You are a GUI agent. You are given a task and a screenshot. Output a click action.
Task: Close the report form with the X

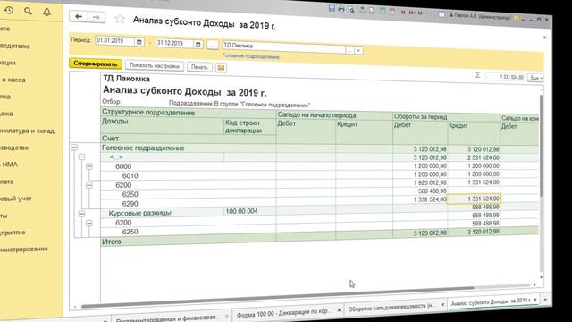point(544,38)
